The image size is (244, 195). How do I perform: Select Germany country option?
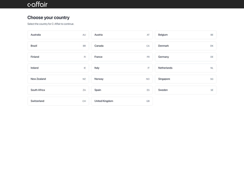tap(186, 57)
